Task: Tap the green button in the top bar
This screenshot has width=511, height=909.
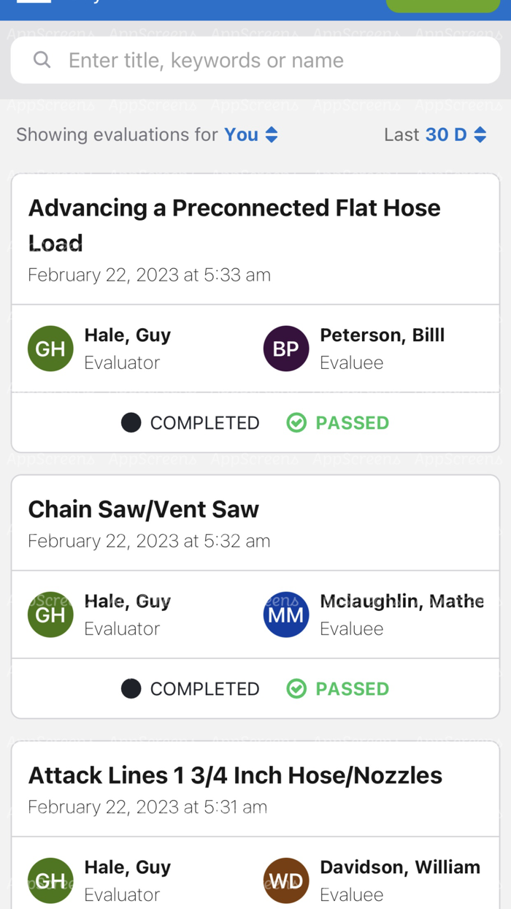Action: coord(442,5)
